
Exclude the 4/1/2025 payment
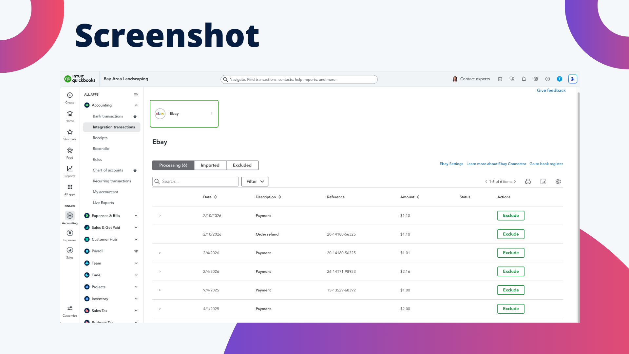(511, 309)
